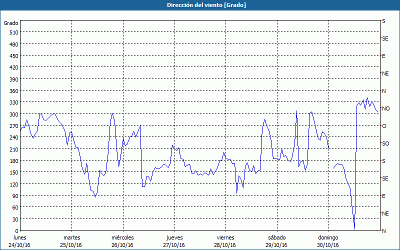The image size is (400, 250).
Task: Click the 270 tick on the y-axis
Action: (x=13, y=126)
